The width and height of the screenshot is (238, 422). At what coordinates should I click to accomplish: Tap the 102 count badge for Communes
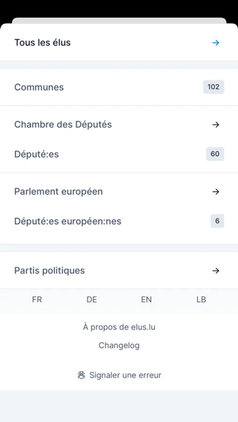pyautogui.click(x=214, y=87)
